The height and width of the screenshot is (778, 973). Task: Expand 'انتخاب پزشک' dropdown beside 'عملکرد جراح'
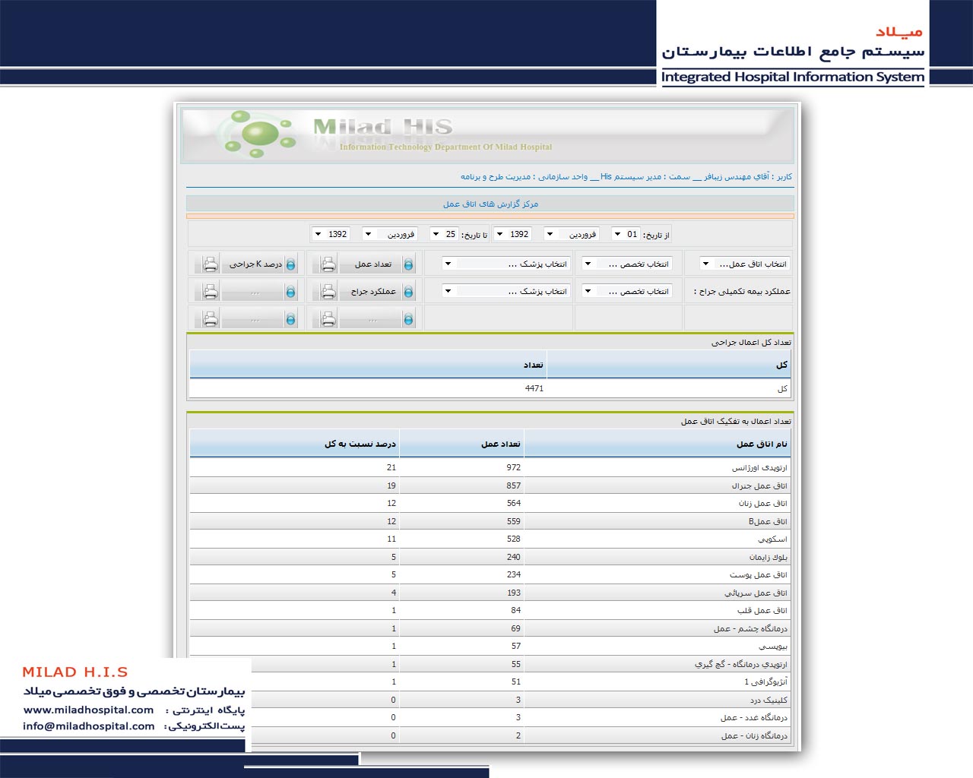506,291
